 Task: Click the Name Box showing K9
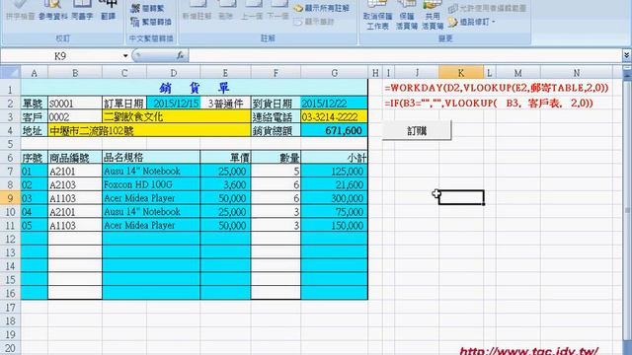pyautogui.click(x=60, y=56)
